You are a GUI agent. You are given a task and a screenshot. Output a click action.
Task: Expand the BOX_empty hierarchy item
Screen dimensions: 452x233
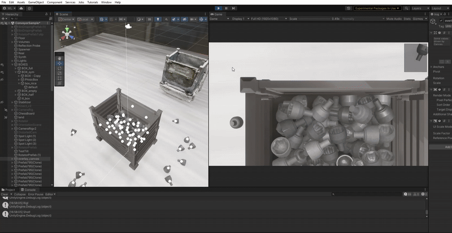pyautogui.click(x=16, y=91)
